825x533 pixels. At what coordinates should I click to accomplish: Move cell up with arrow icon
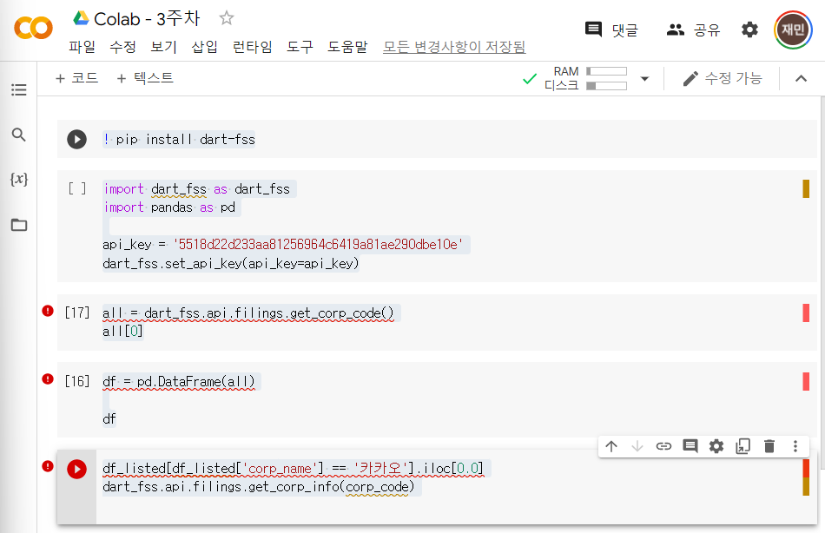tap(610, 447)
